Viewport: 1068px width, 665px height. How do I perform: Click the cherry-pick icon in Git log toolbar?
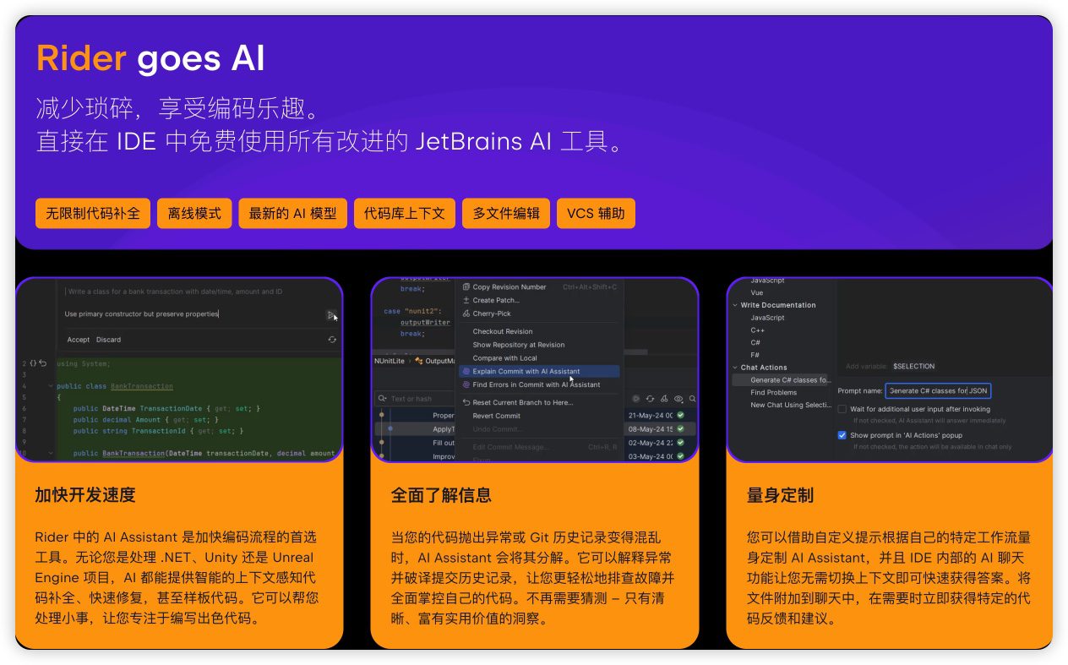(x=664, y=399)
